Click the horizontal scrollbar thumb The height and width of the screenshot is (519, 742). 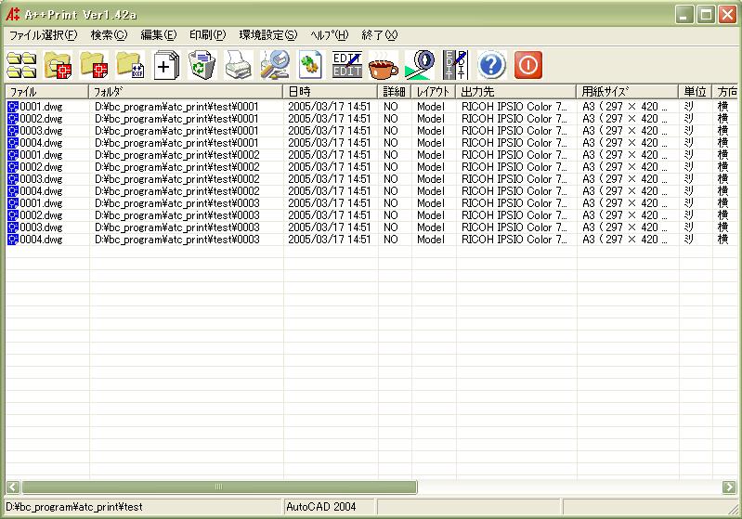click(219, 487)
